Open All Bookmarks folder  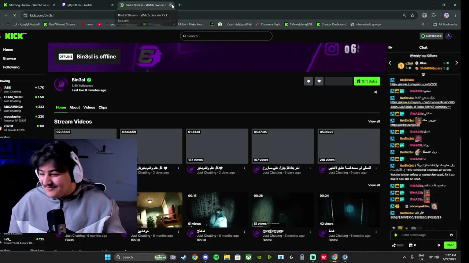(445, 24)
